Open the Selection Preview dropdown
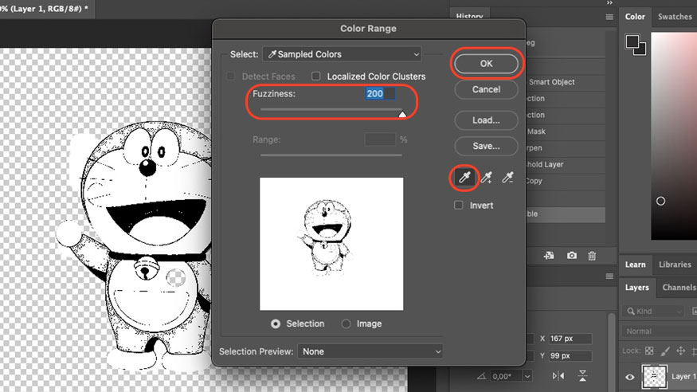Viewport: 697px width, 392px height. (x=370, y=351)
